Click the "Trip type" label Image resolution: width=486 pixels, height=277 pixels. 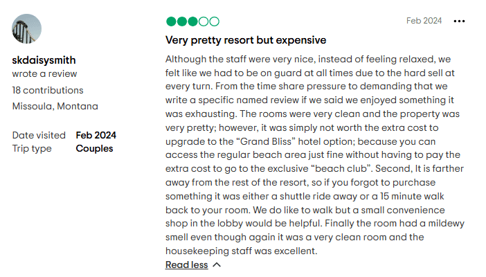click(x=32, y=149)
